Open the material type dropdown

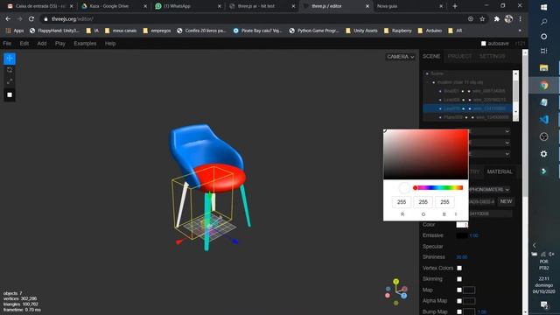tap(489, 190)
